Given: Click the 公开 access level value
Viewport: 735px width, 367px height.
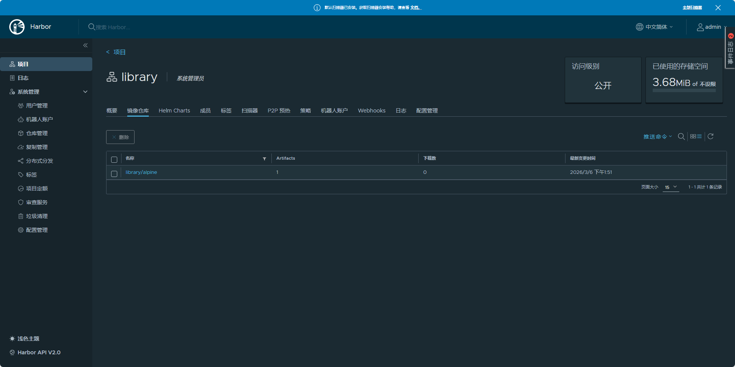Looking at the screenshot, I should (x=603, y=86).
